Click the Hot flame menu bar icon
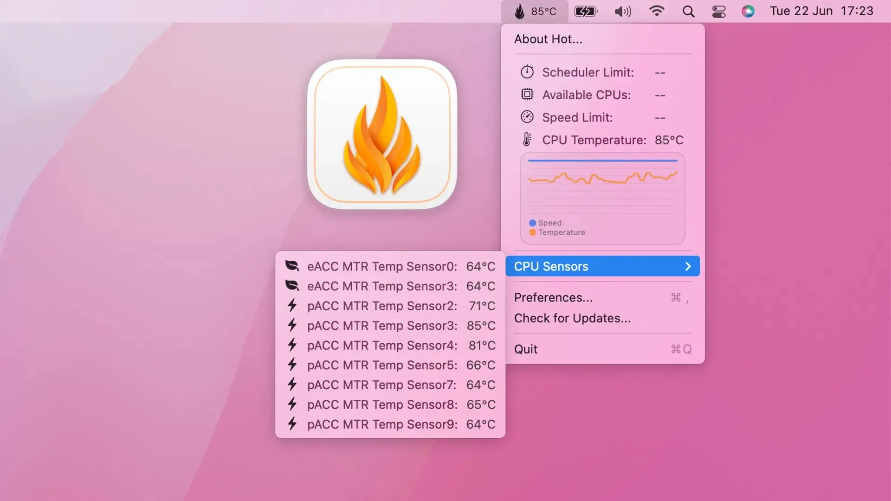891x501 pixels. pyautogui.click(x=519, y=11)
